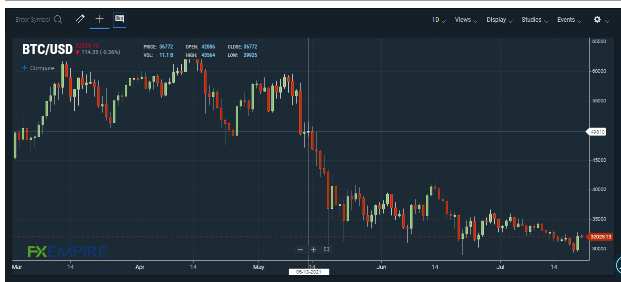The height and width of the screenshot is (282, 621).
Task: Click the Jul label on time axis
Action: click(500, 267)
